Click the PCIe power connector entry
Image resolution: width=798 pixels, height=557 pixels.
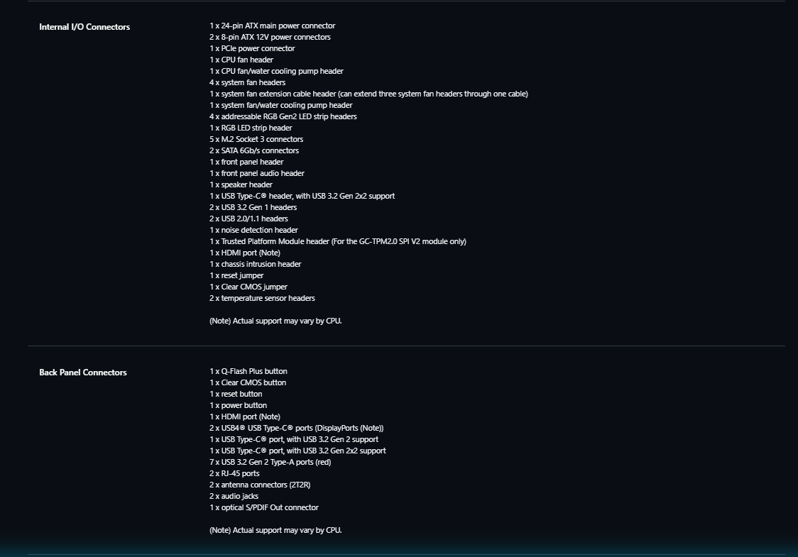coord(252,48)
